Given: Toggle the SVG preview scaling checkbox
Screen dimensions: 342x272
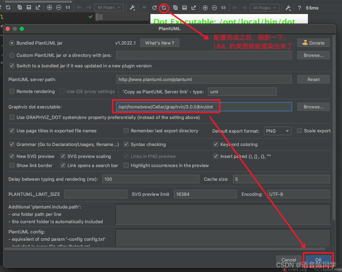Looking at the screenshot, I should tap(63, 157).
